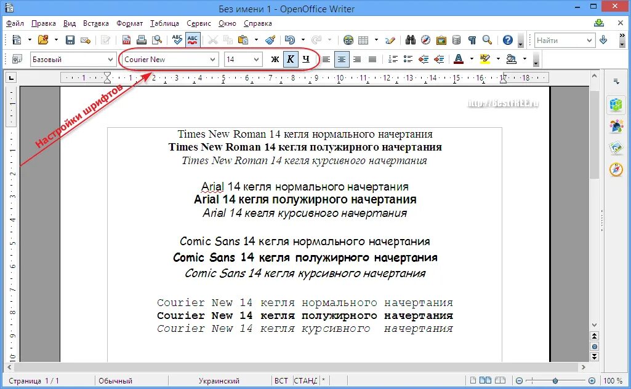Click the Zoom magnifier icon
Viewport: 631px width, 389px height.
[x=487, y=40]
